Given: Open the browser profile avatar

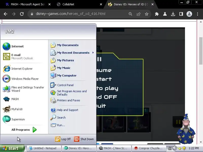Looking at the screenshot, I should coord(189,14).
